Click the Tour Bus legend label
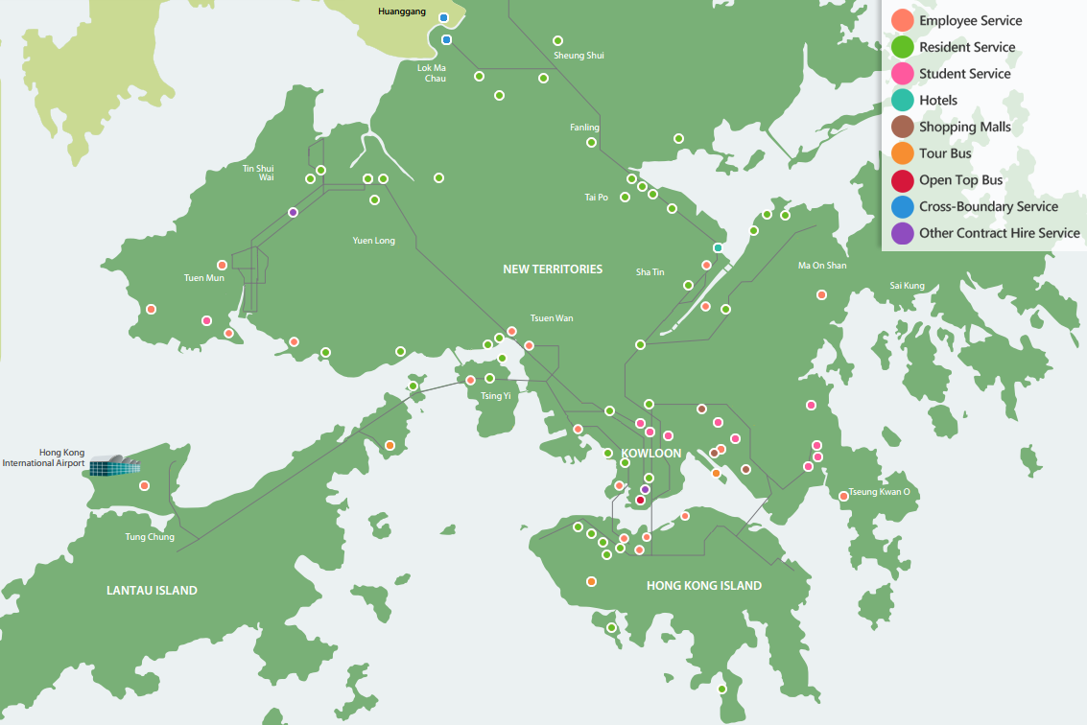The height and width of the screenshot is (725, 1087). click(945, 153)
